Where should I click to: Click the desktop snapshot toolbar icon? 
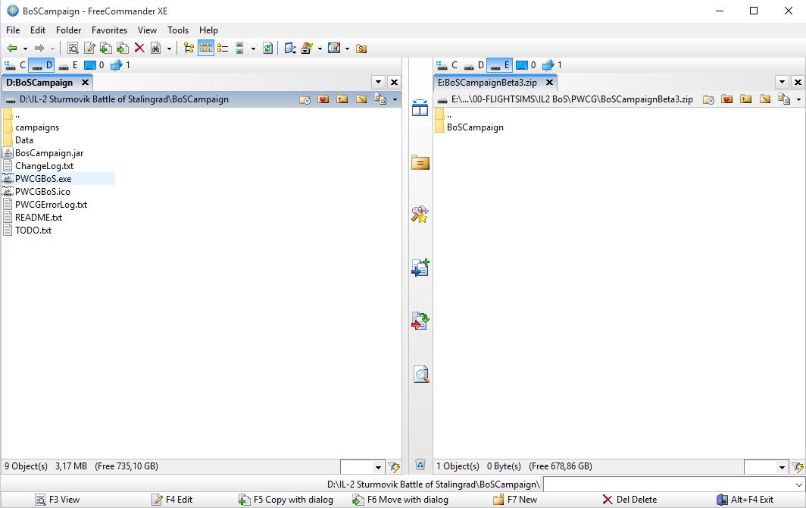click(290, 49)
